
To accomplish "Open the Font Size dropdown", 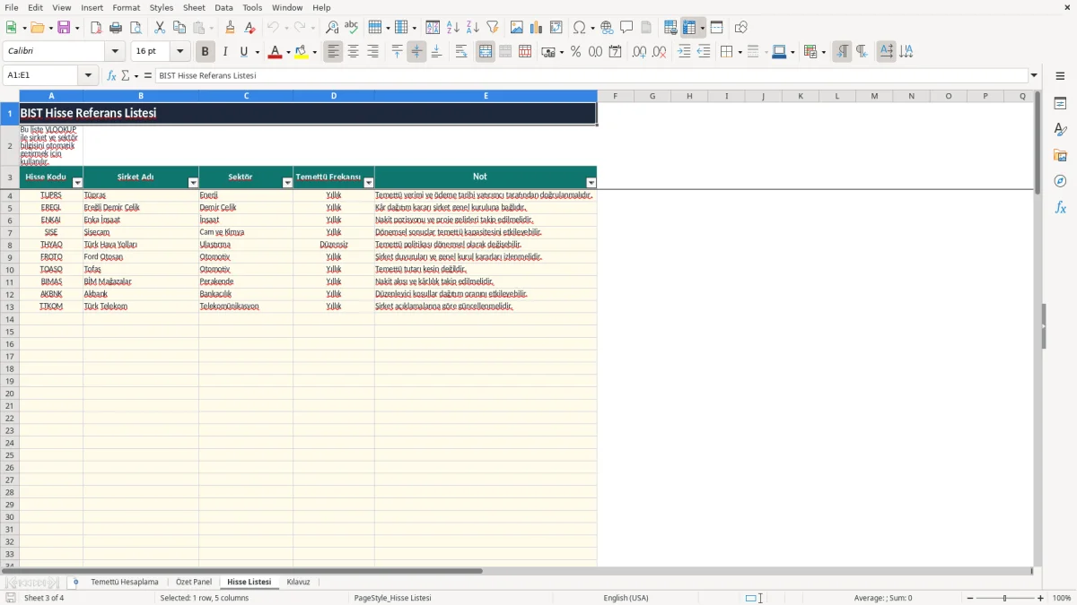I will (x=180, y=52).
